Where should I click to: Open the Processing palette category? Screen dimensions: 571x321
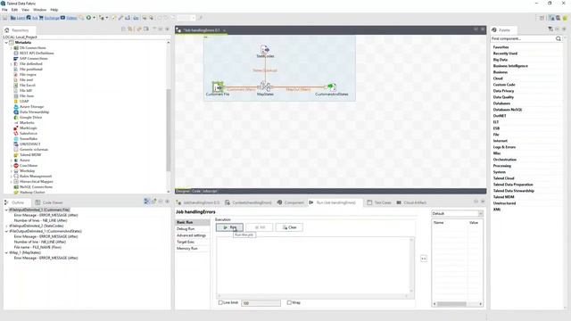(x=501, y=166)
